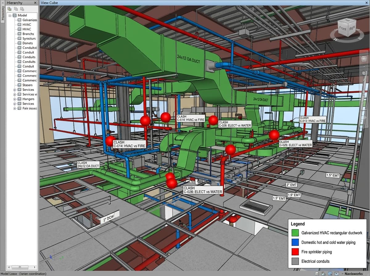Click the middle hierarchy toolbar icon
This screenshot has width=370, height=276.
pyautogui.click(x=16, y=9)
